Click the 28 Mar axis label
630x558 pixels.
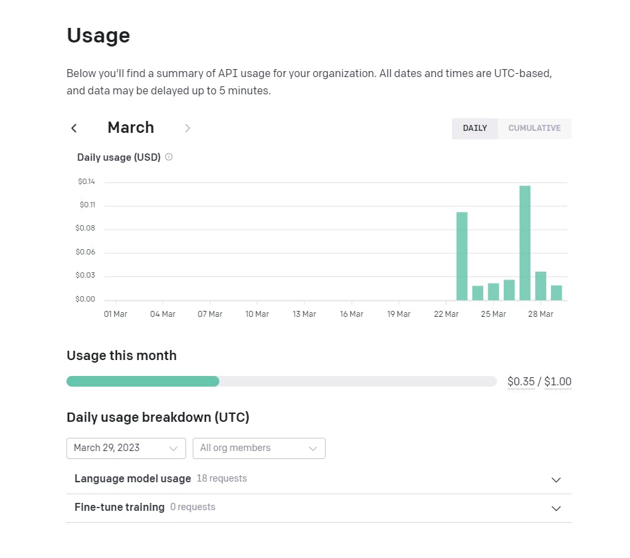click(540, 314)
